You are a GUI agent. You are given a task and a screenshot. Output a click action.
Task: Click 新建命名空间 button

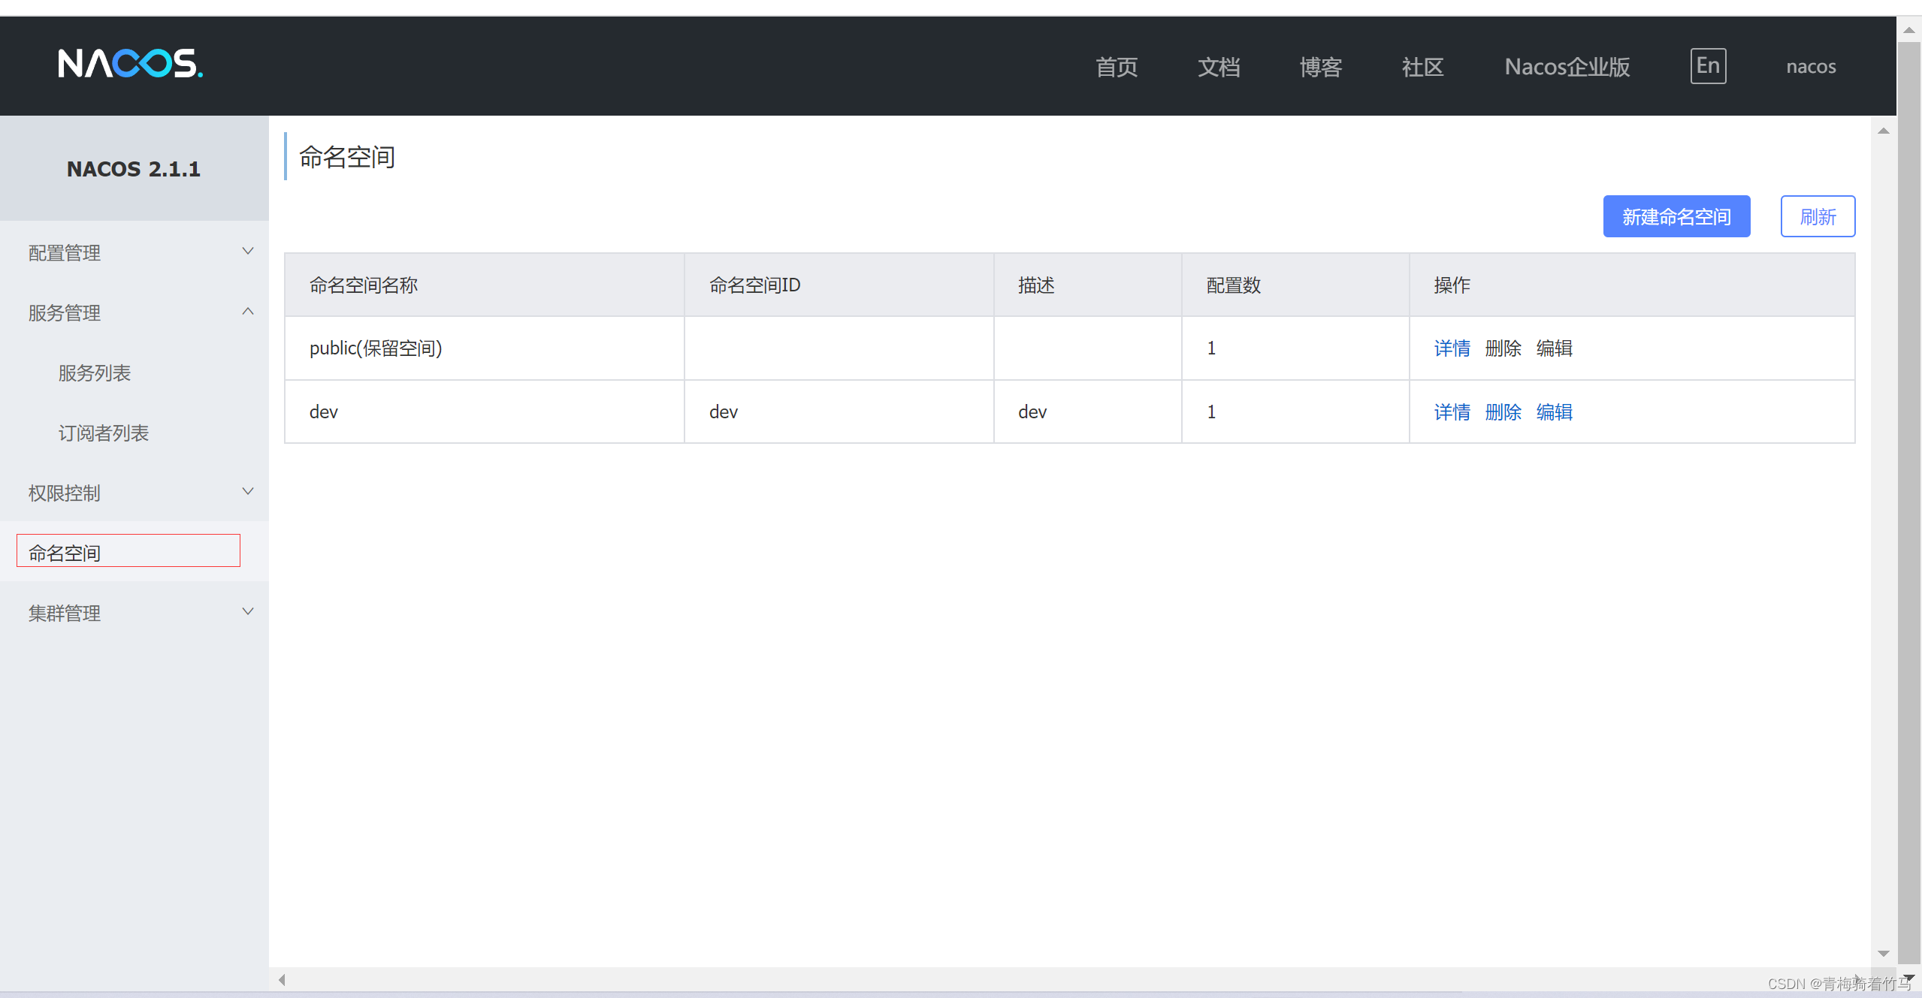[1676, 217]
